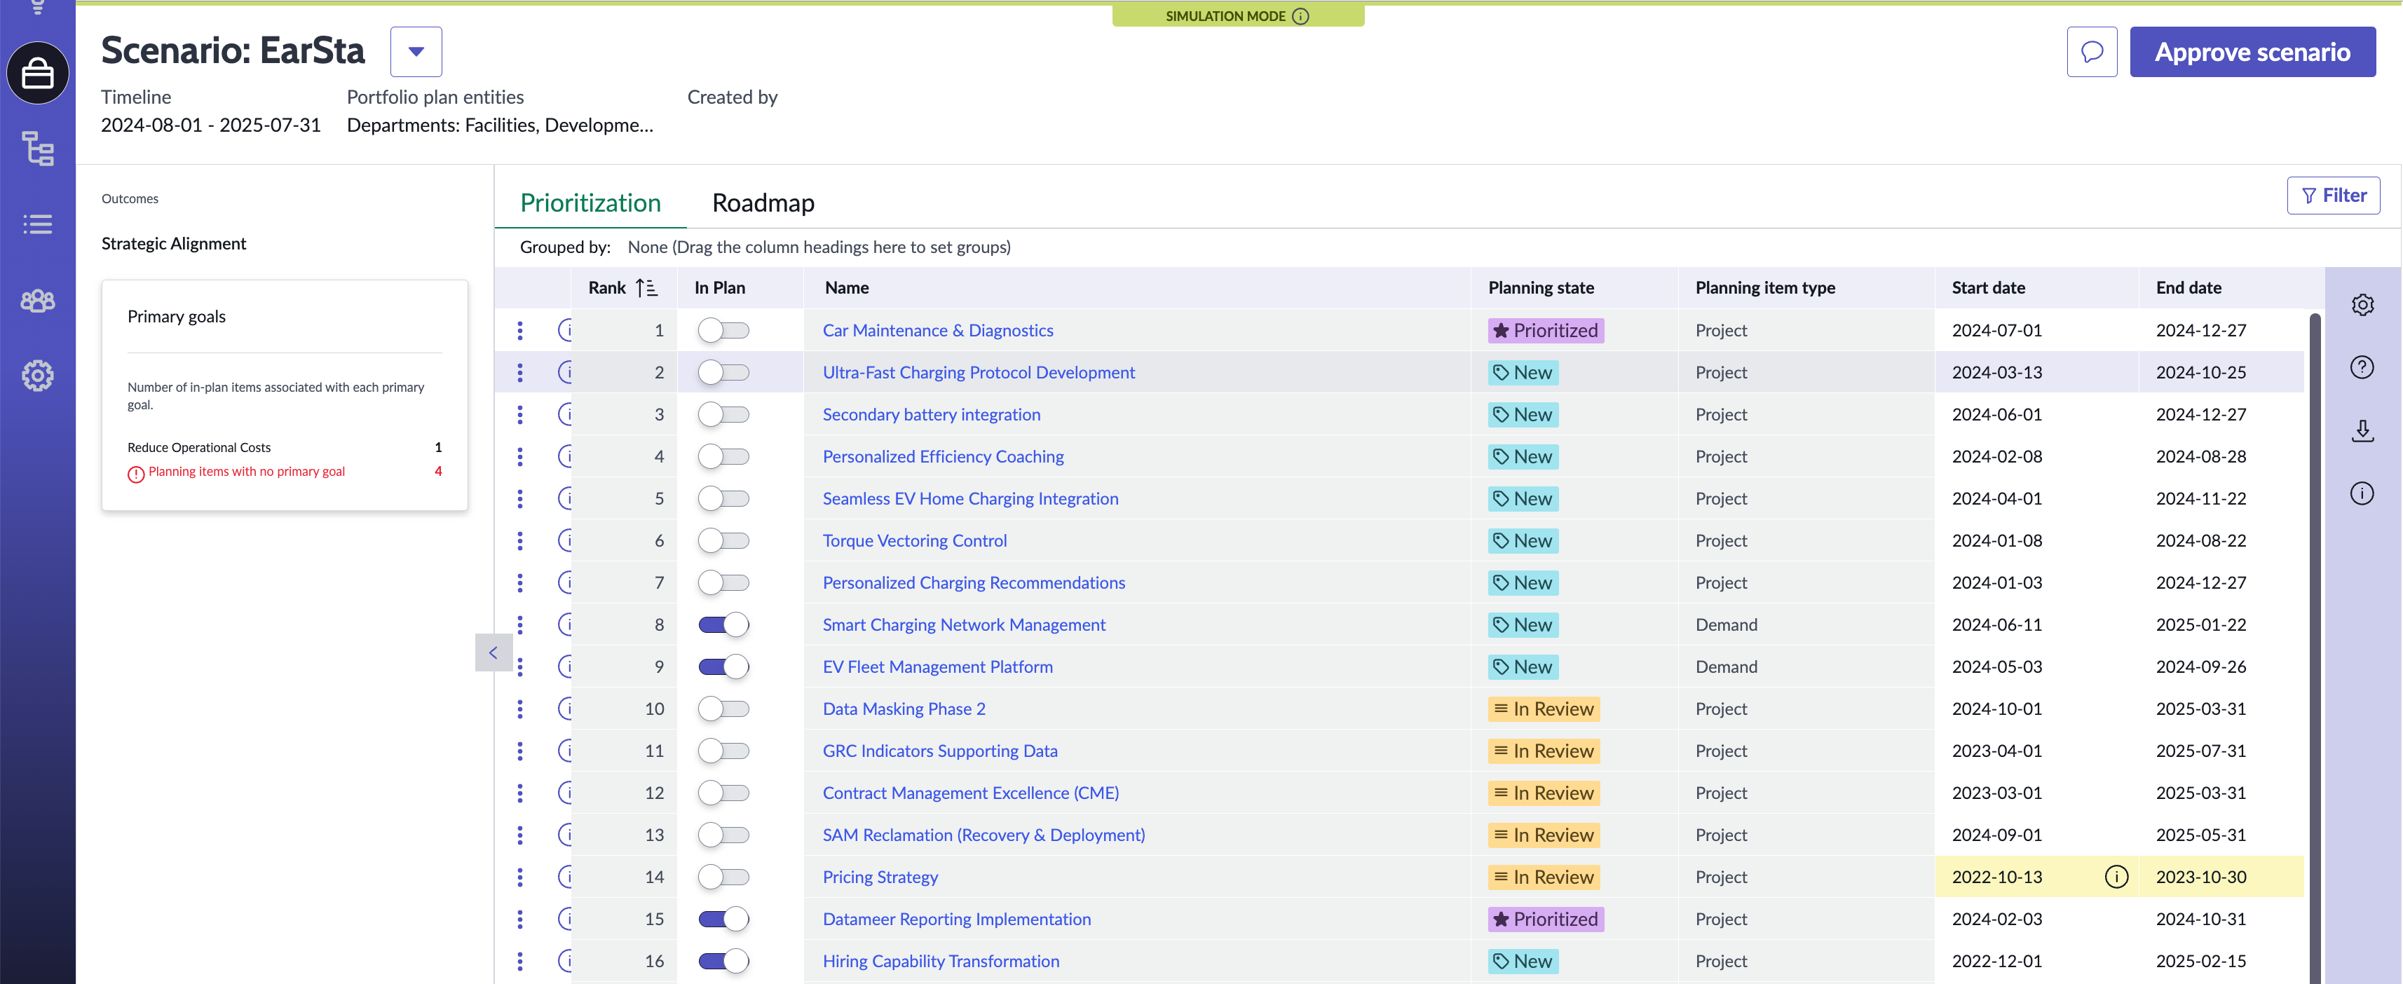2403x984 pixels.
Task: Toggle In Plan for Datameer Reporting Implementation
Action: (723, 919)
